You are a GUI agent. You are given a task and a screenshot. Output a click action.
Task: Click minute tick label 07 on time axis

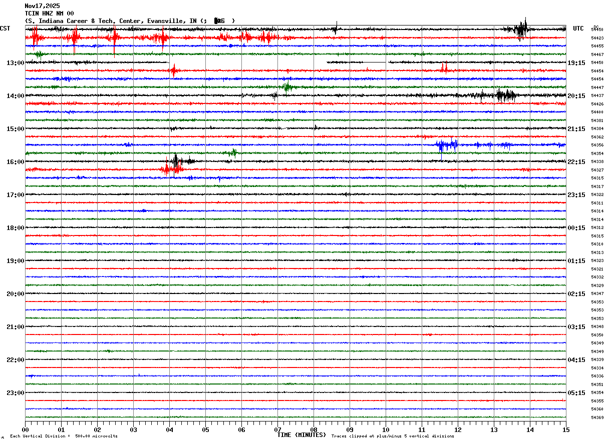tap(277, 429)
